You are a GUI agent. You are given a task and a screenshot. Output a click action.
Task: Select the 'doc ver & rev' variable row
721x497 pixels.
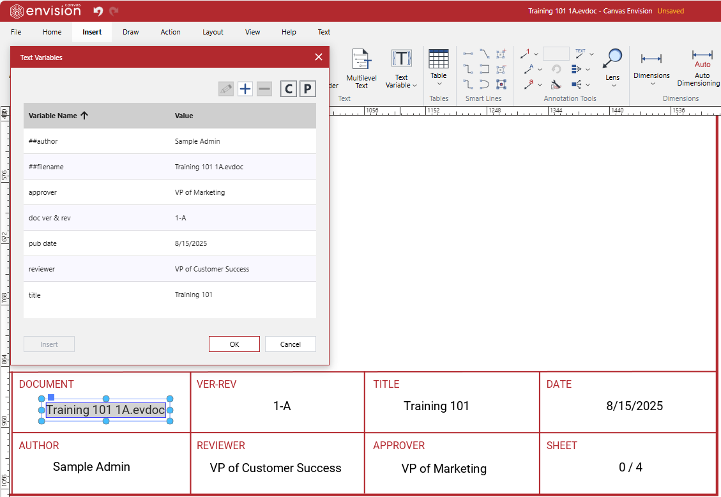[x=170, y=218]
